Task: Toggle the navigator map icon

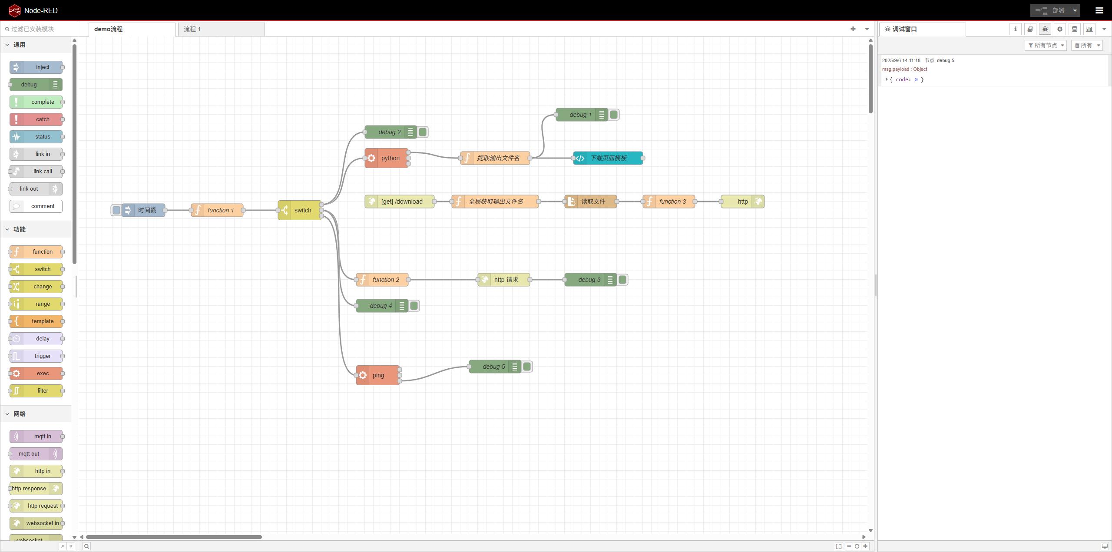Action: coord(839,546)
